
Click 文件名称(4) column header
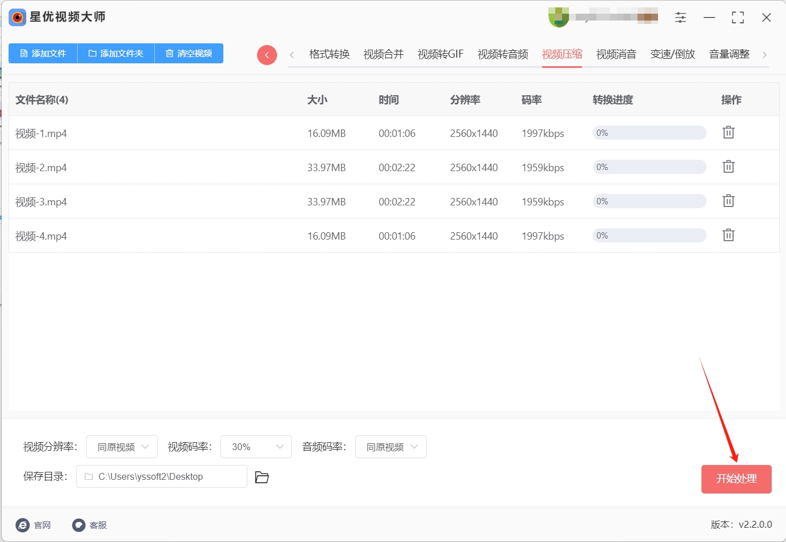click(42, 100)
